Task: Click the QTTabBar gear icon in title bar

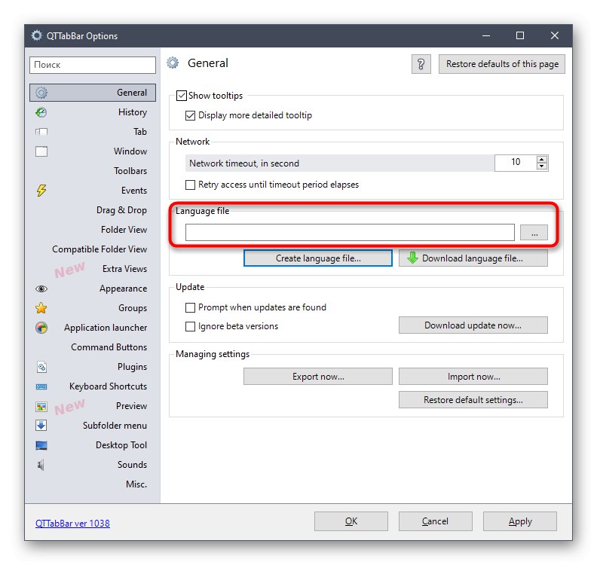Action: pos(36,35)
